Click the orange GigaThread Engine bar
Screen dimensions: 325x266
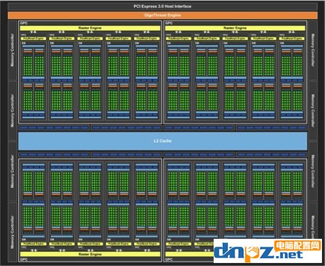coord(162,15)
